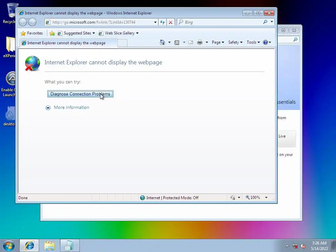336x252 pixels.
Task: Select the desktop settings file icon
Action: point(10,116)
